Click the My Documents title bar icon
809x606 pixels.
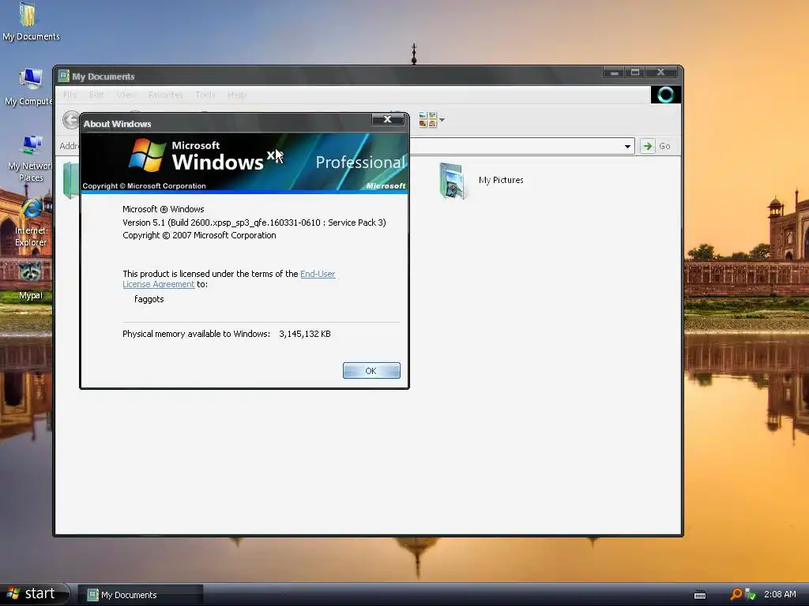64,77
